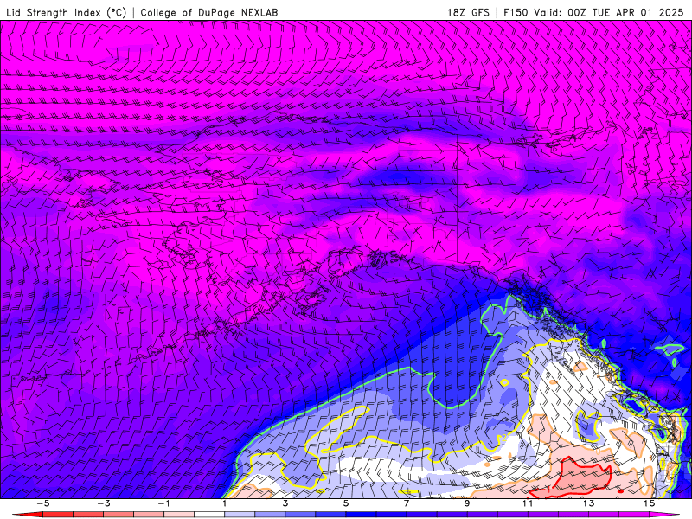The width and height of the screenshot is (692, 519).
Task: Click the "Lid Strength Index (°C)" title
Action: pos(67,12)
